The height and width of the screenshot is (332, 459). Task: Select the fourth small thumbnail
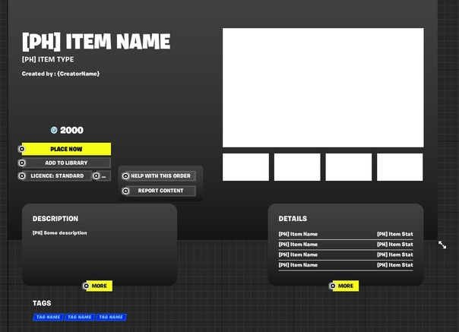point(400,167)
